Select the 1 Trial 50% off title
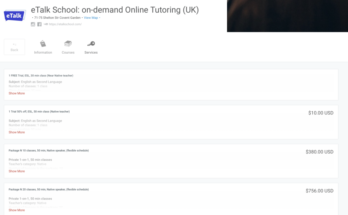348x215 pixels. 39,112
